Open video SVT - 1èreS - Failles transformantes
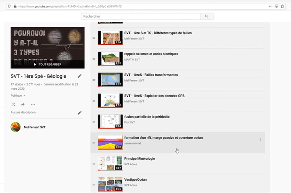 tap(151, 75)
